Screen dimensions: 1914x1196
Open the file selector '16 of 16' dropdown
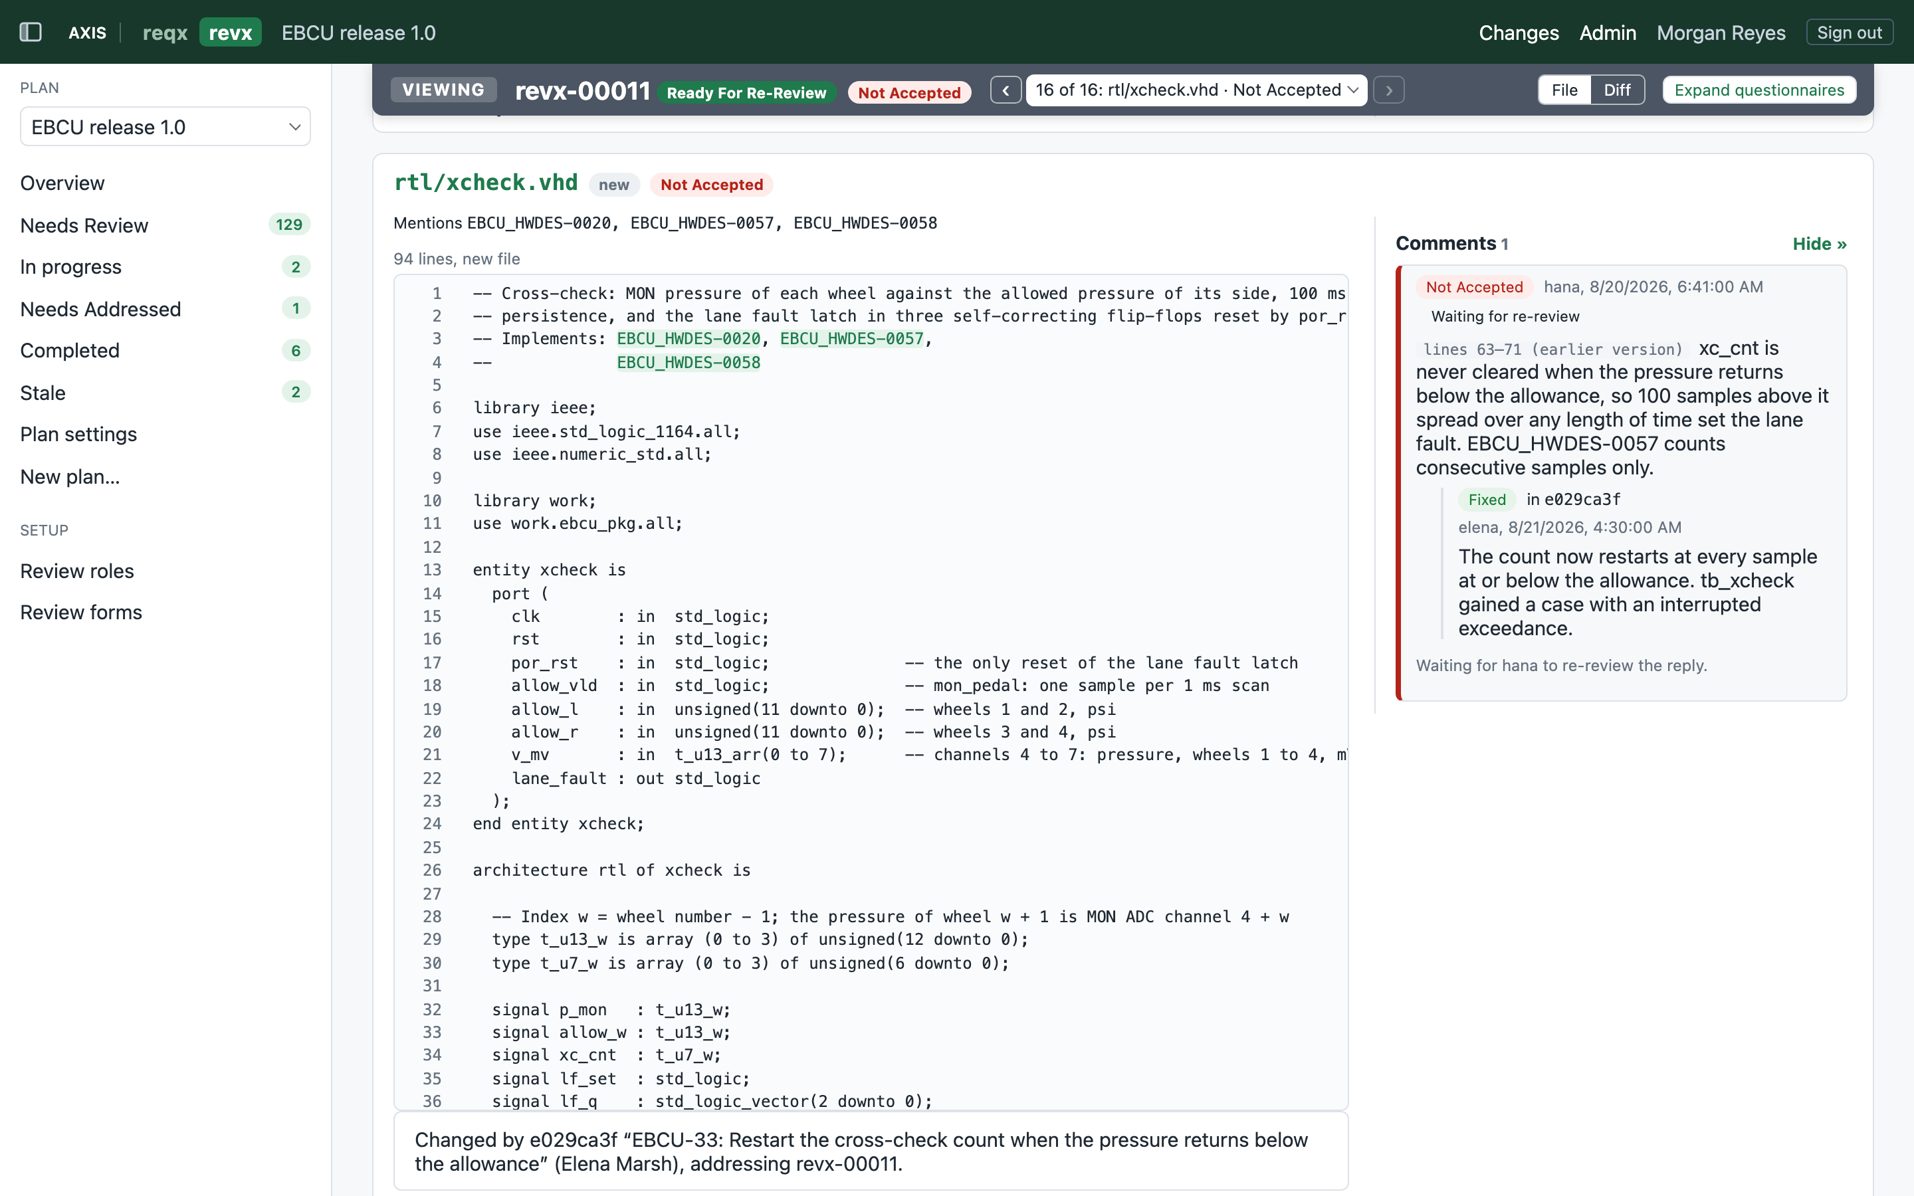pos(1196,90)
